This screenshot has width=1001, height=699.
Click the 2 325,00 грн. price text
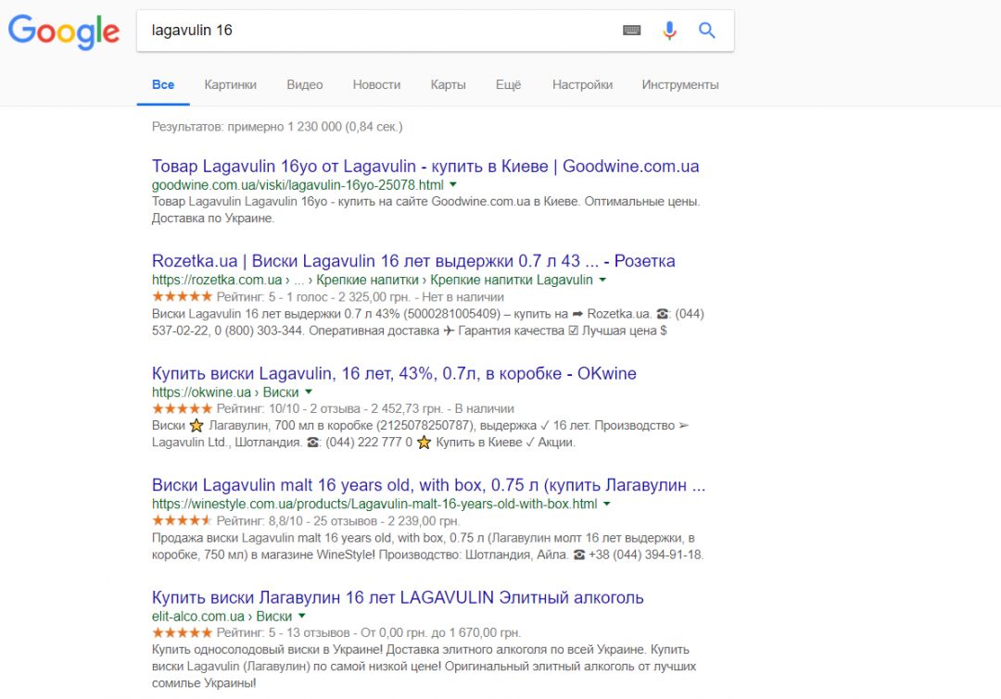coord(374,297)
